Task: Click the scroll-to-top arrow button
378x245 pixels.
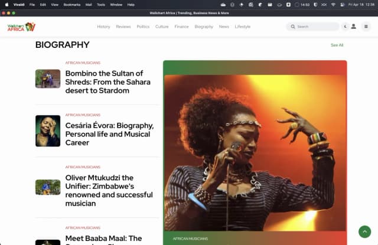Action: tap(365, 232)
